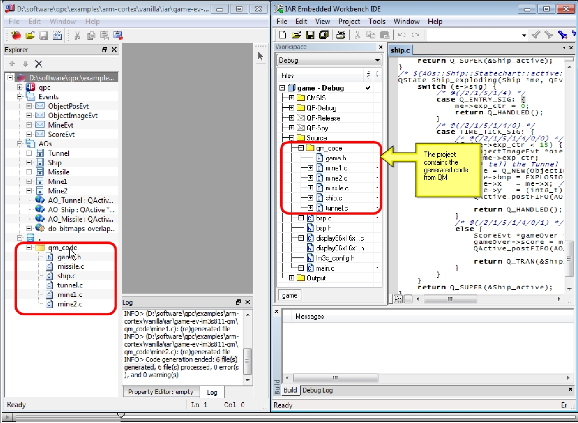
Task: Expand the Tunnel item in QM Explorer
Action: [x=29, y=153]
